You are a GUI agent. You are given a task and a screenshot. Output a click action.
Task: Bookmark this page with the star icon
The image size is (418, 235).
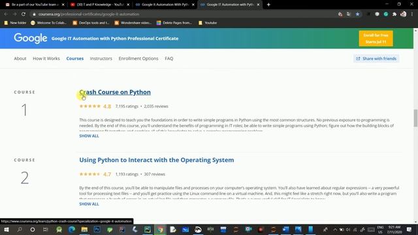point(357,14)
